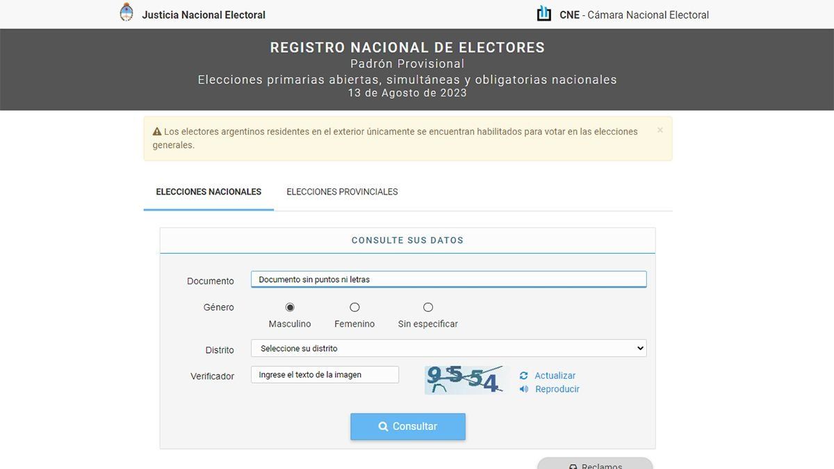Click the Reclamos megaphone icon
The width and height of the screenshot is (834, 469).
click(x=572, y=466)
